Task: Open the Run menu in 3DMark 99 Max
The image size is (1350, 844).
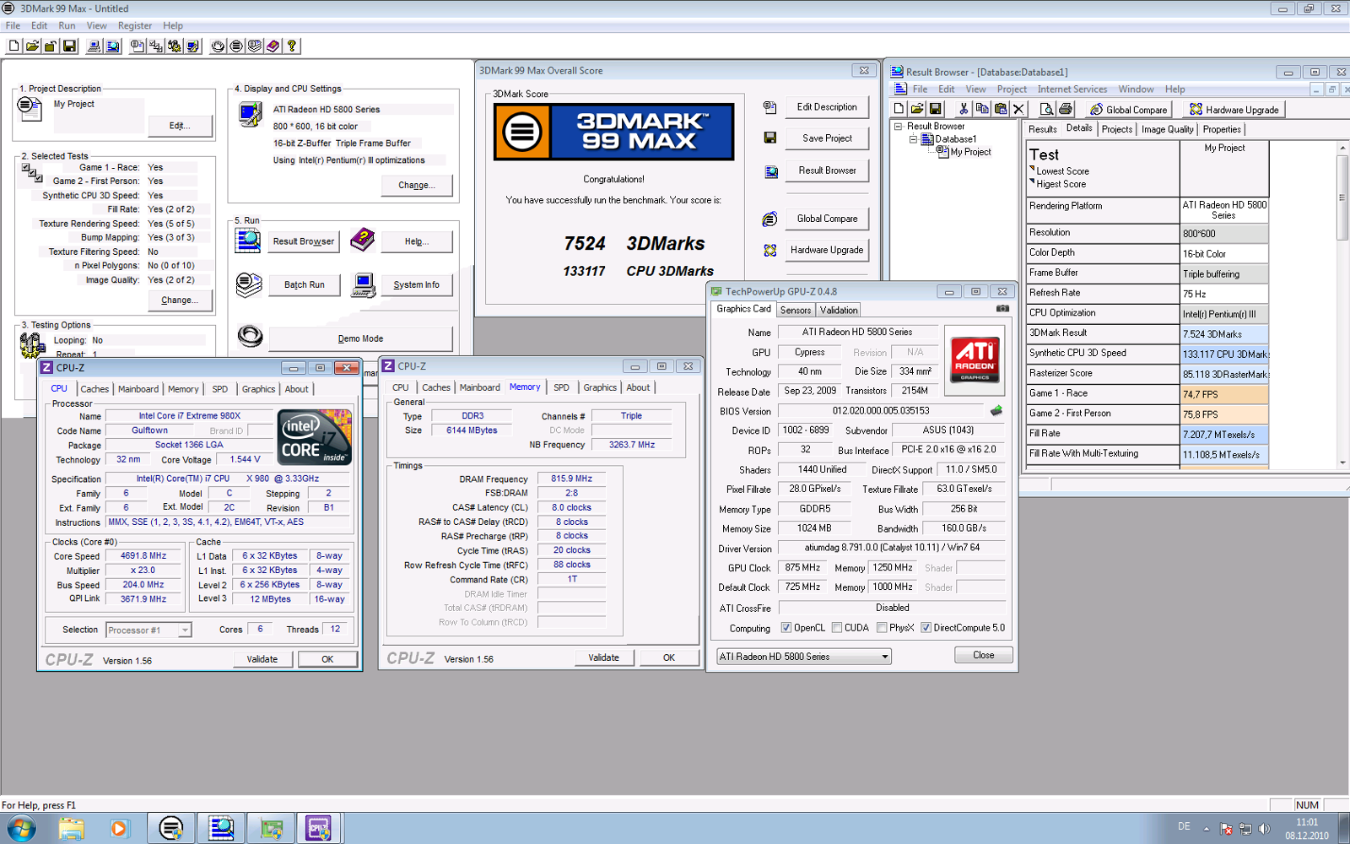Action: pyautogui.click(x=67, y=26)
